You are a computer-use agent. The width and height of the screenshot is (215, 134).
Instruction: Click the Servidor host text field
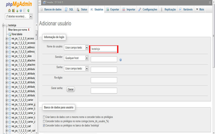pyautogui.click(x=104, y=59)
